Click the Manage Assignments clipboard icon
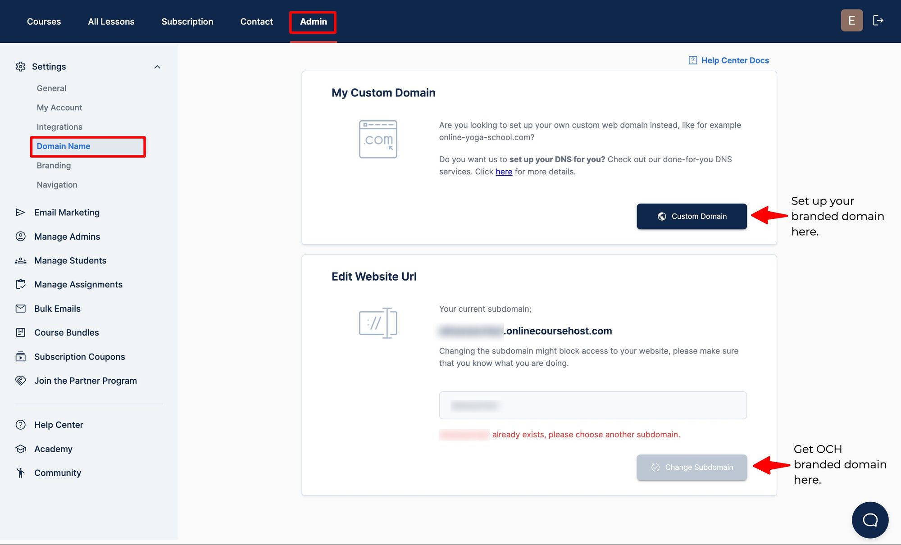Viewport: 901px width, 545px height. [x=20, y=284]
